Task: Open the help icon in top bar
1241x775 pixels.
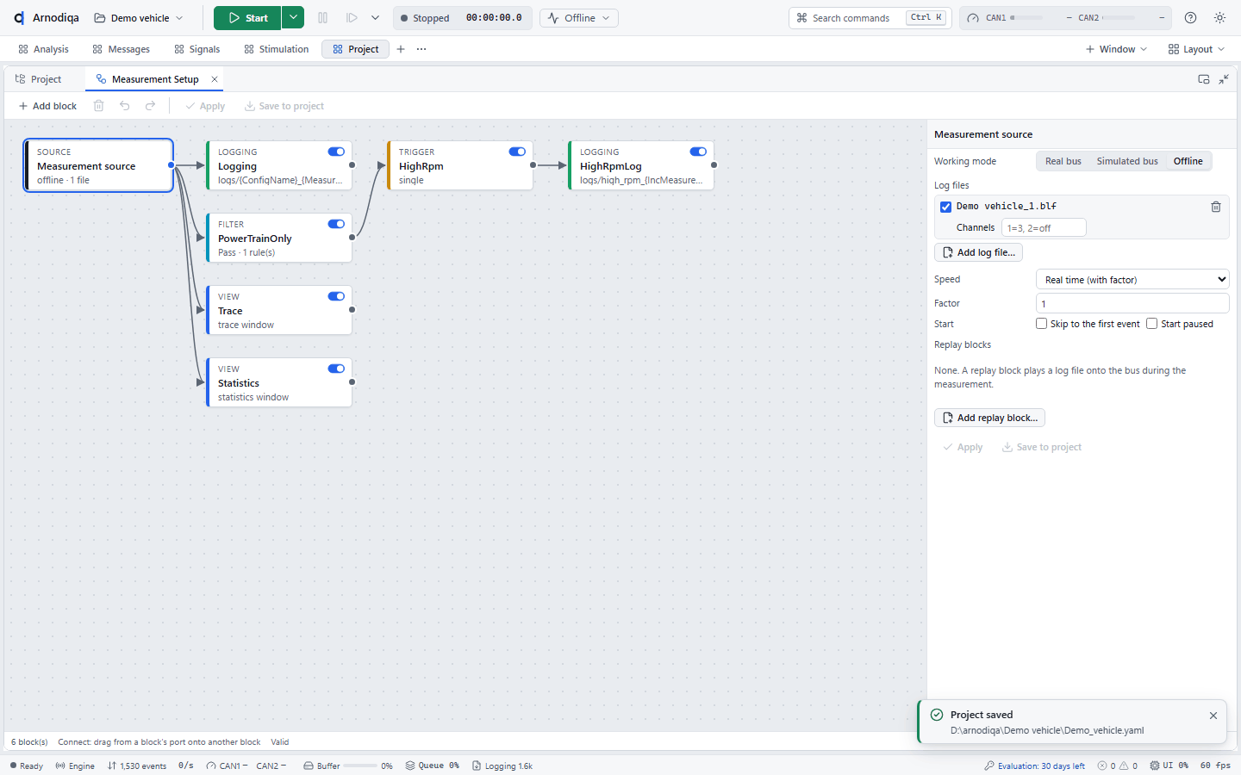Action: (1191, 18)
